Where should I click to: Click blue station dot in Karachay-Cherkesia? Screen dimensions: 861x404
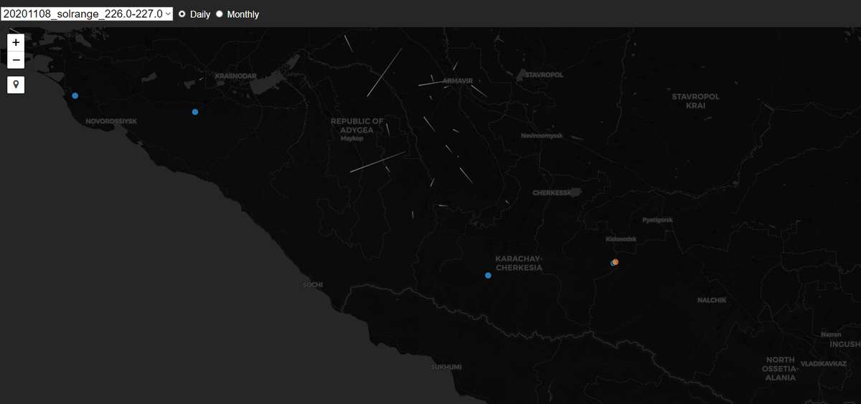(x=488, y=276)
